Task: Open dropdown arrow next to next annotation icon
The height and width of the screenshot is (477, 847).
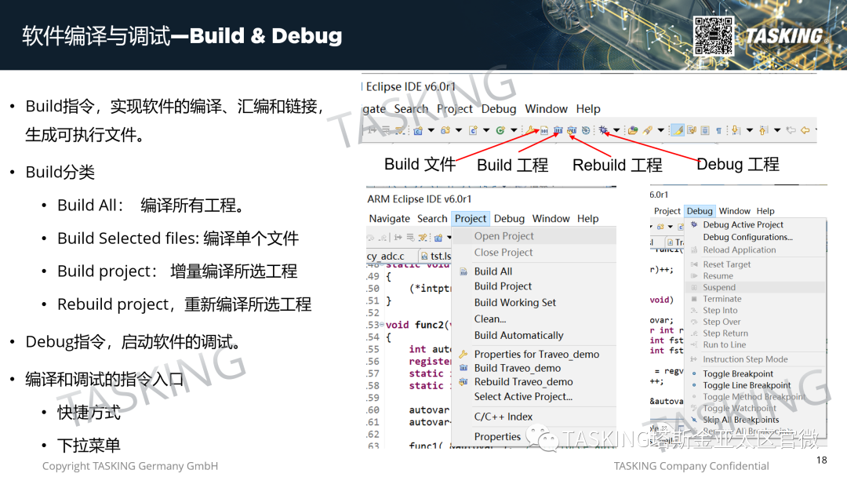Action: [750, 130]
